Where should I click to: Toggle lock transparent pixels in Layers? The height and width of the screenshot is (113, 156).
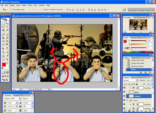[129, 84]
